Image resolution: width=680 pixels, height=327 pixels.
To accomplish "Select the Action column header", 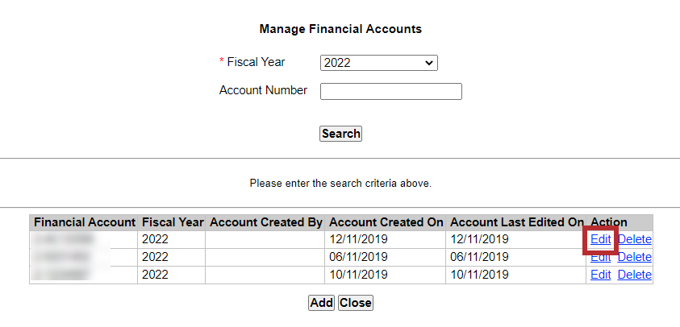I will click(609, 221).
